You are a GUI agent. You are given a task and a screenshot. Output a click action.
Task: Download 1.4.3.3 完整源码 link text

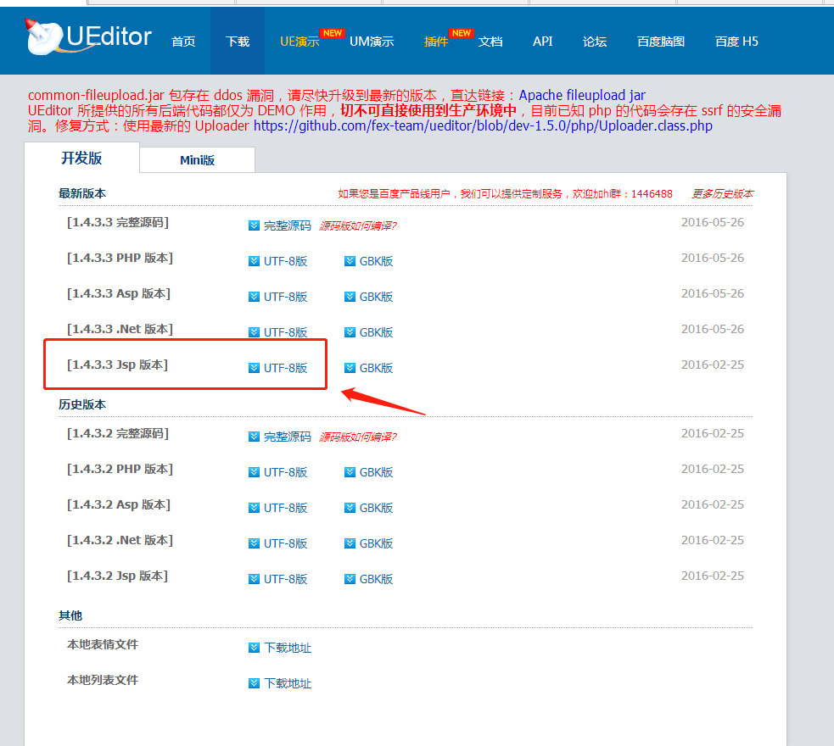pyautogui.click(x=288, y=225)
